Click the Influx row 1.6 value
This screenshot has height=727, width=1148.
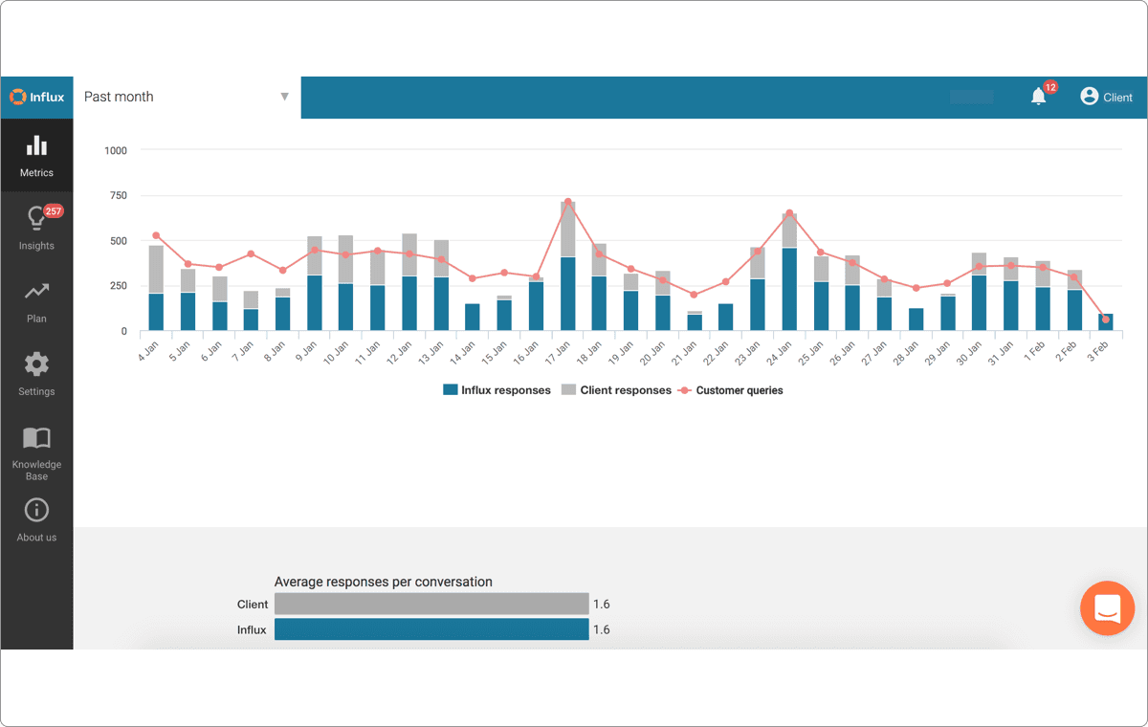[x=602, y=629]
